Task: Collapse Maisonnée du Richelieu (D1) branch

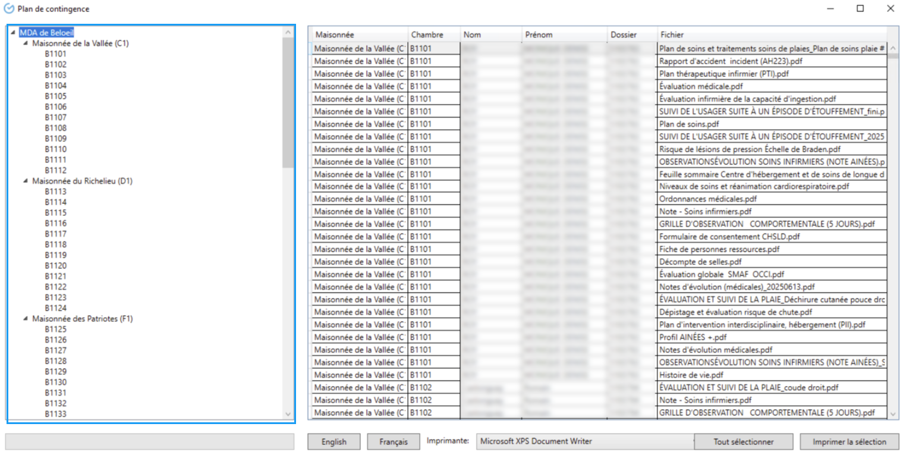Action: click(26, 181)
